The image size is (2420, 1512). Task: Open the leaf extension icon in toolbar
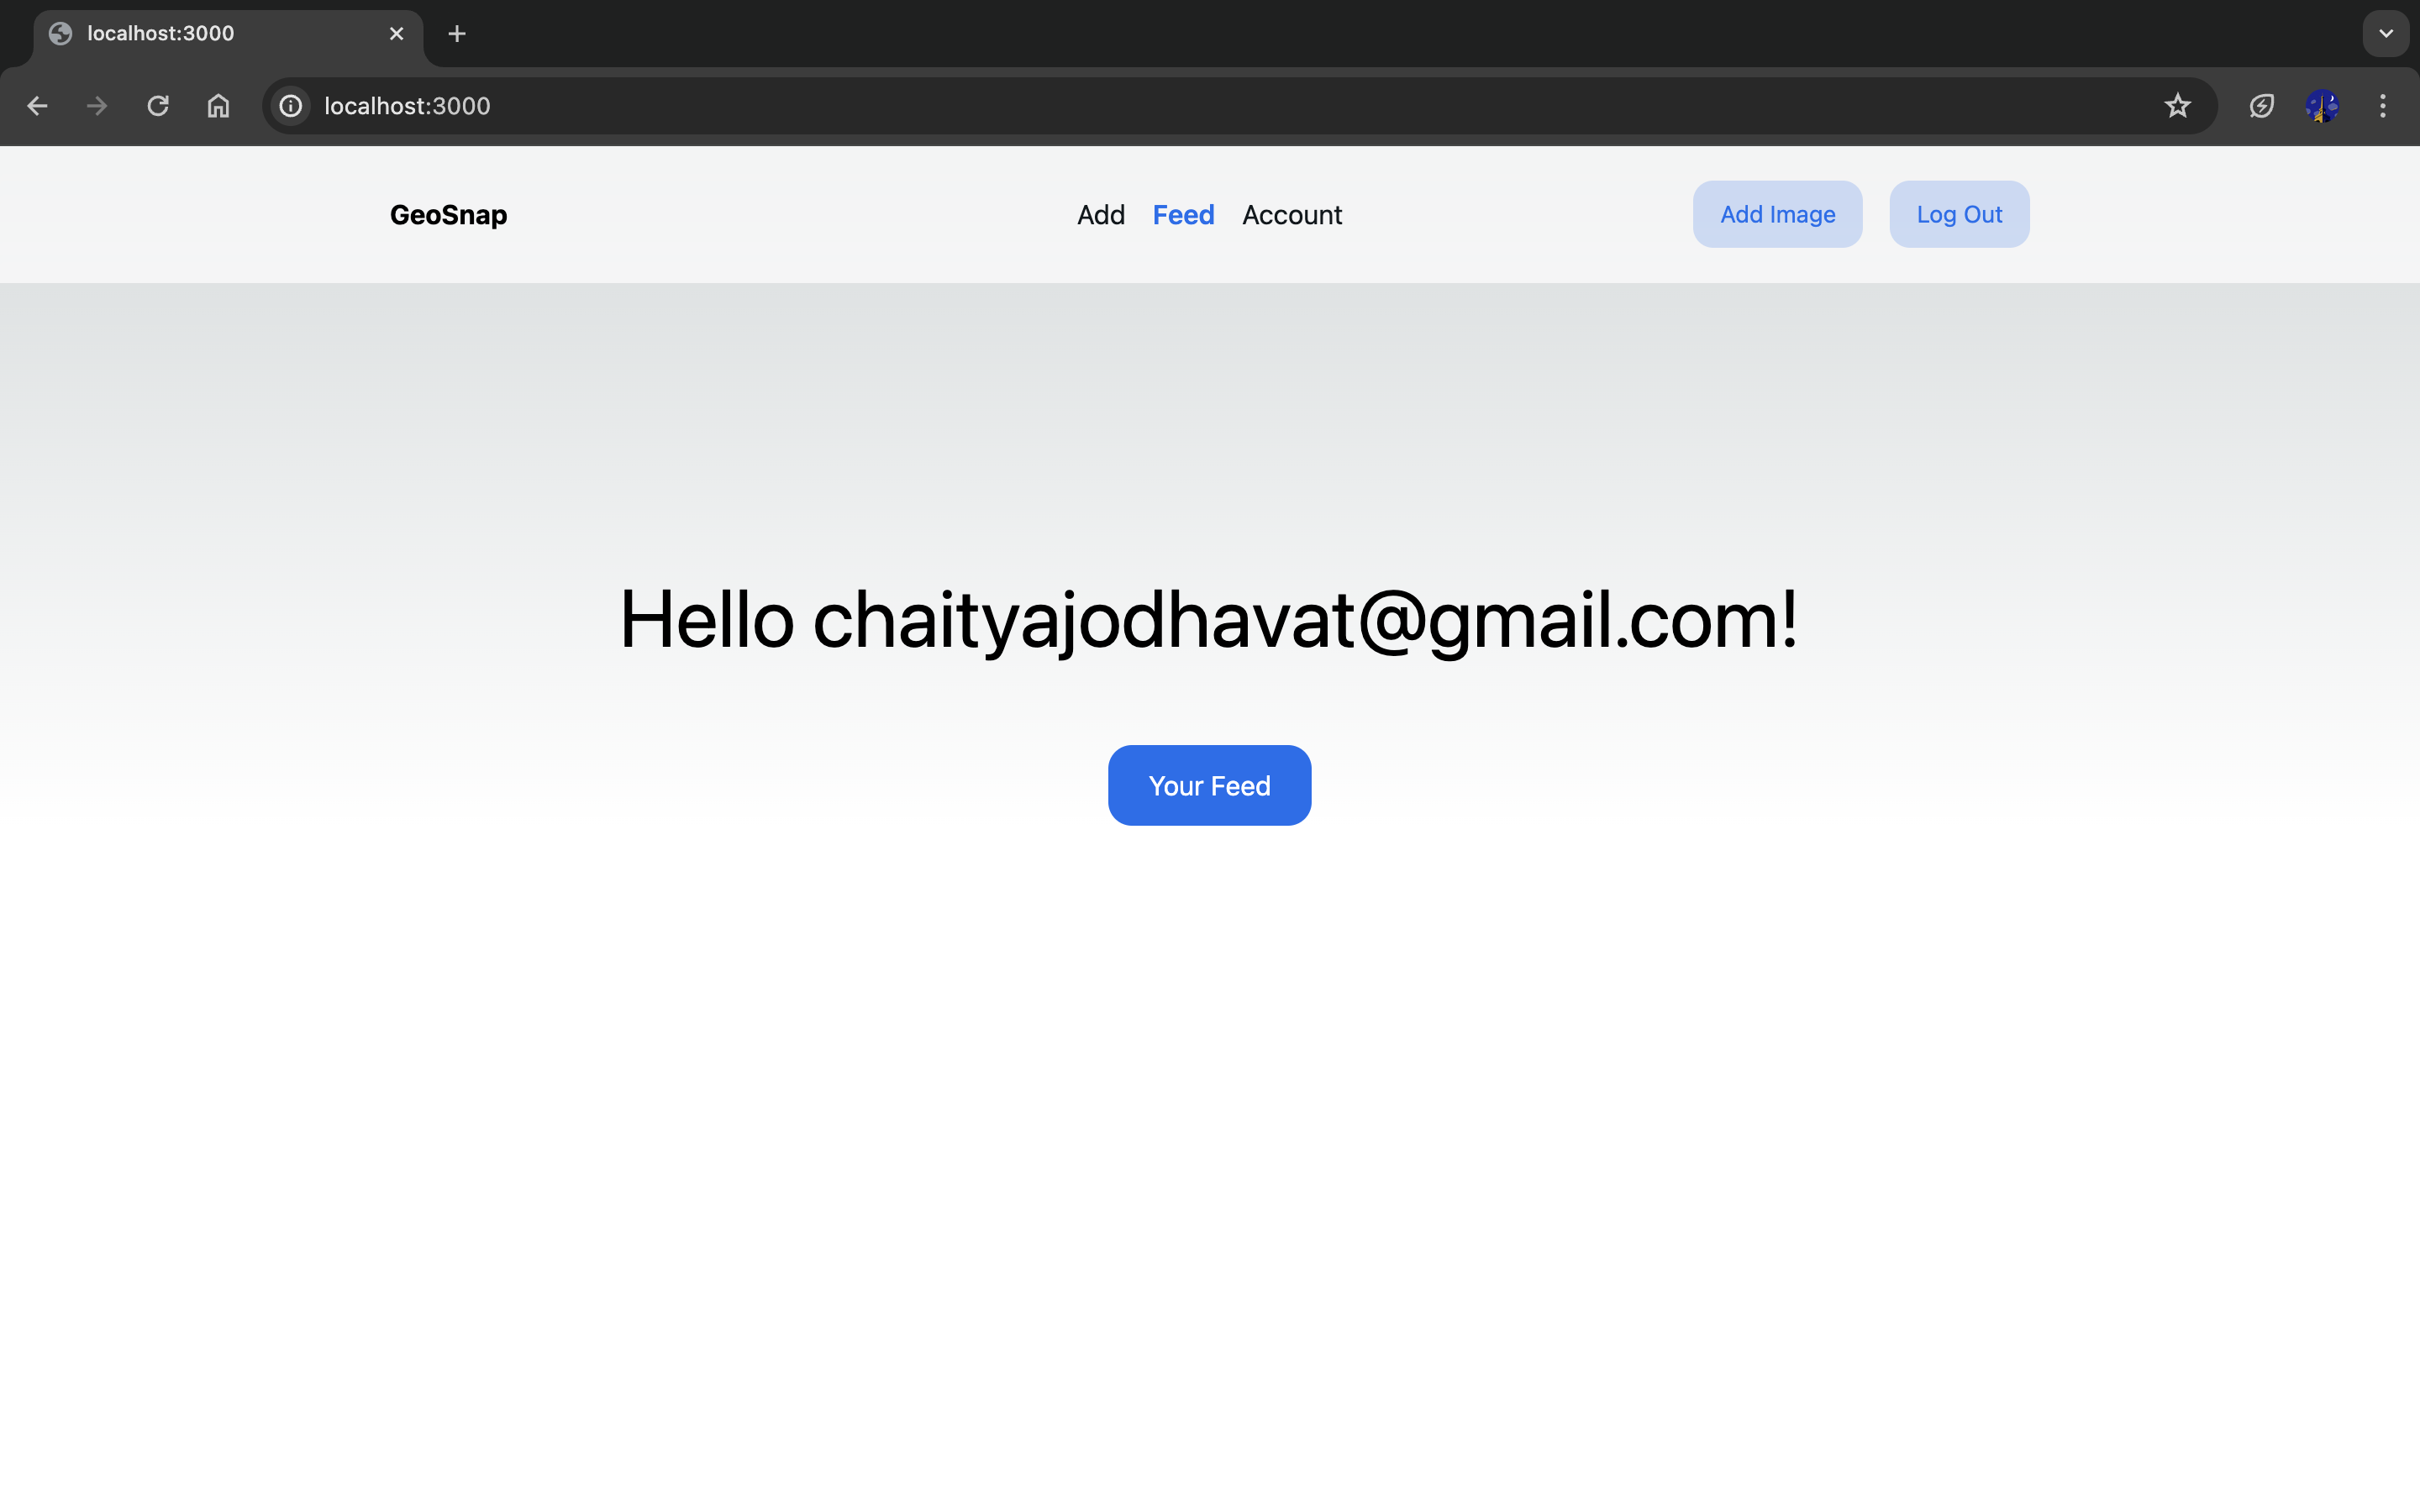coord(2262,106)
